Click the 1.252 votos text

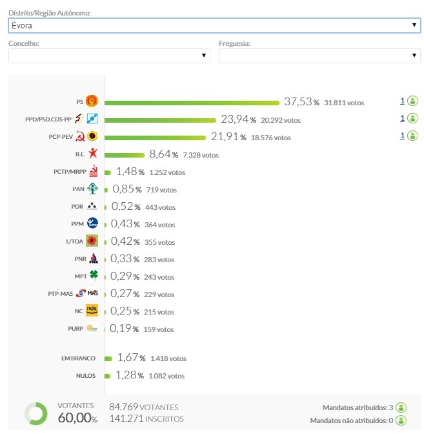point(167,172)
